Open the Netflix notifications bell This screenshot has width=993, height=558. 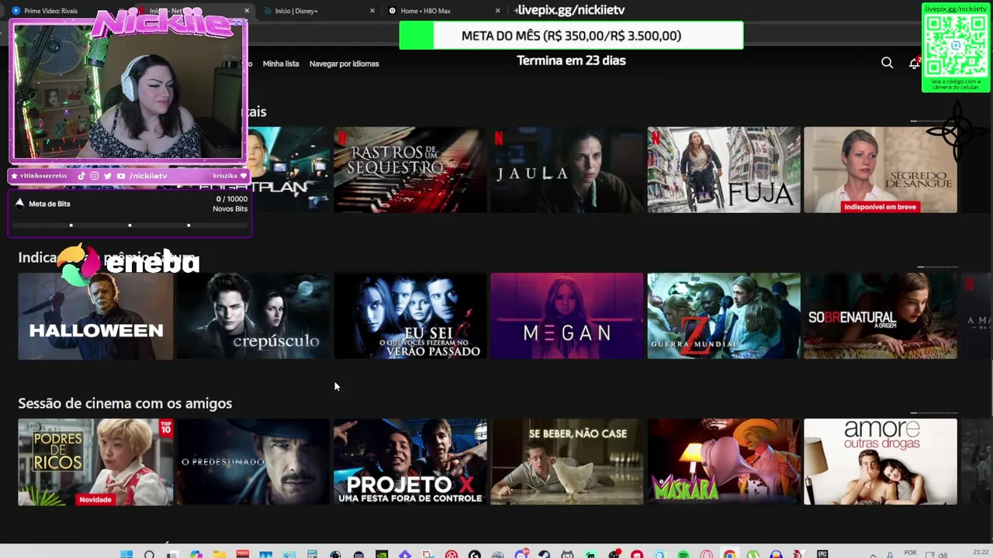[x=914, y=63]
